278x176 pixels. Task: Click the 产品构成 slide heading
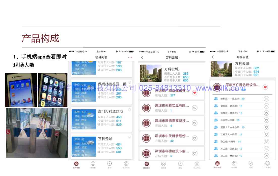pyautogui.click(x=40, y=38)
